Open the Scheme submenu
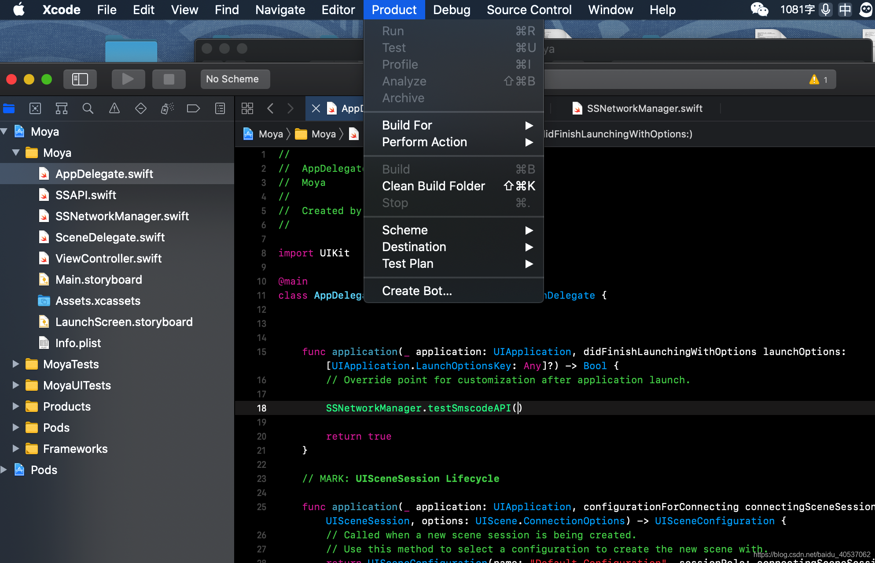 point(404,230)
